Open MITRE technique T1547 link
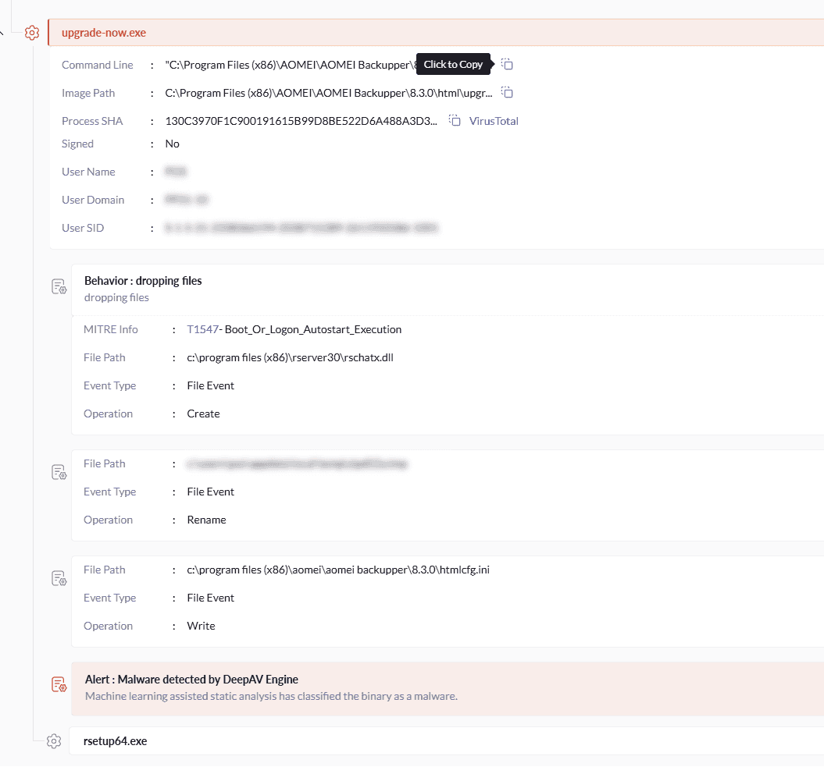This screenshot has width=824, height=781. 202,329
